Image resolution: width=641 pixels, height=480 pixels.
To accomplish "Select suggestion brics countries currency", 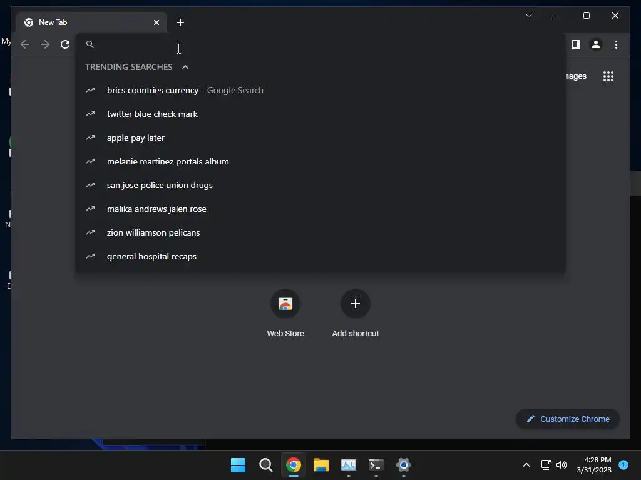I will 321,90.
